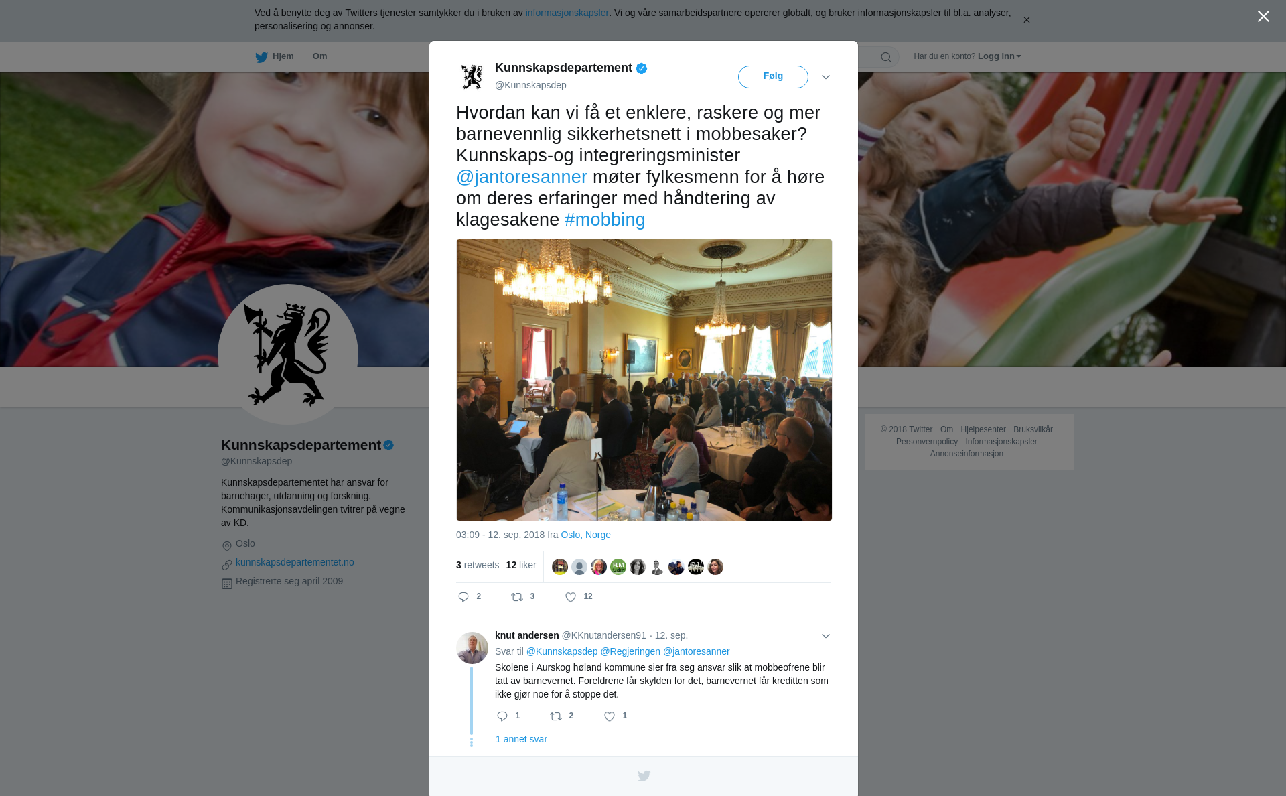Open the Logg inn dropdown
This screenshot has width=1286, height=796.
999,56
